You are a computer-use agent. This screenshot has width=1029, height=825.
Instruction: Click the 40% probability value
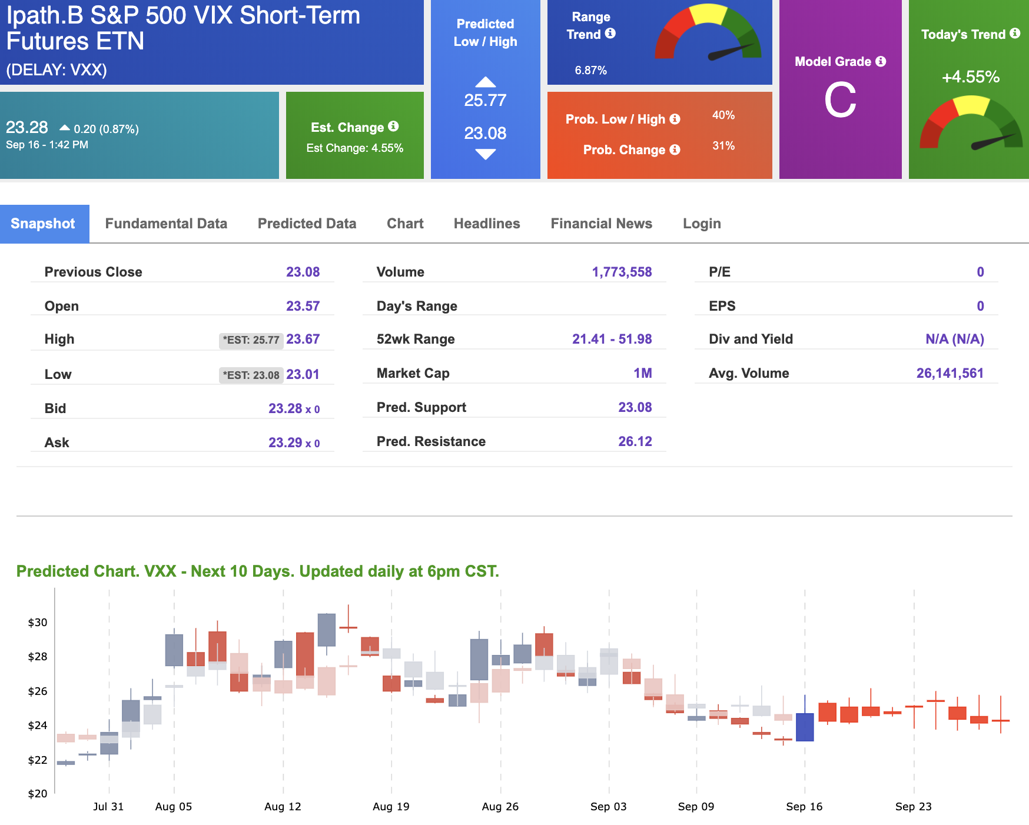[x=723, y=115]
